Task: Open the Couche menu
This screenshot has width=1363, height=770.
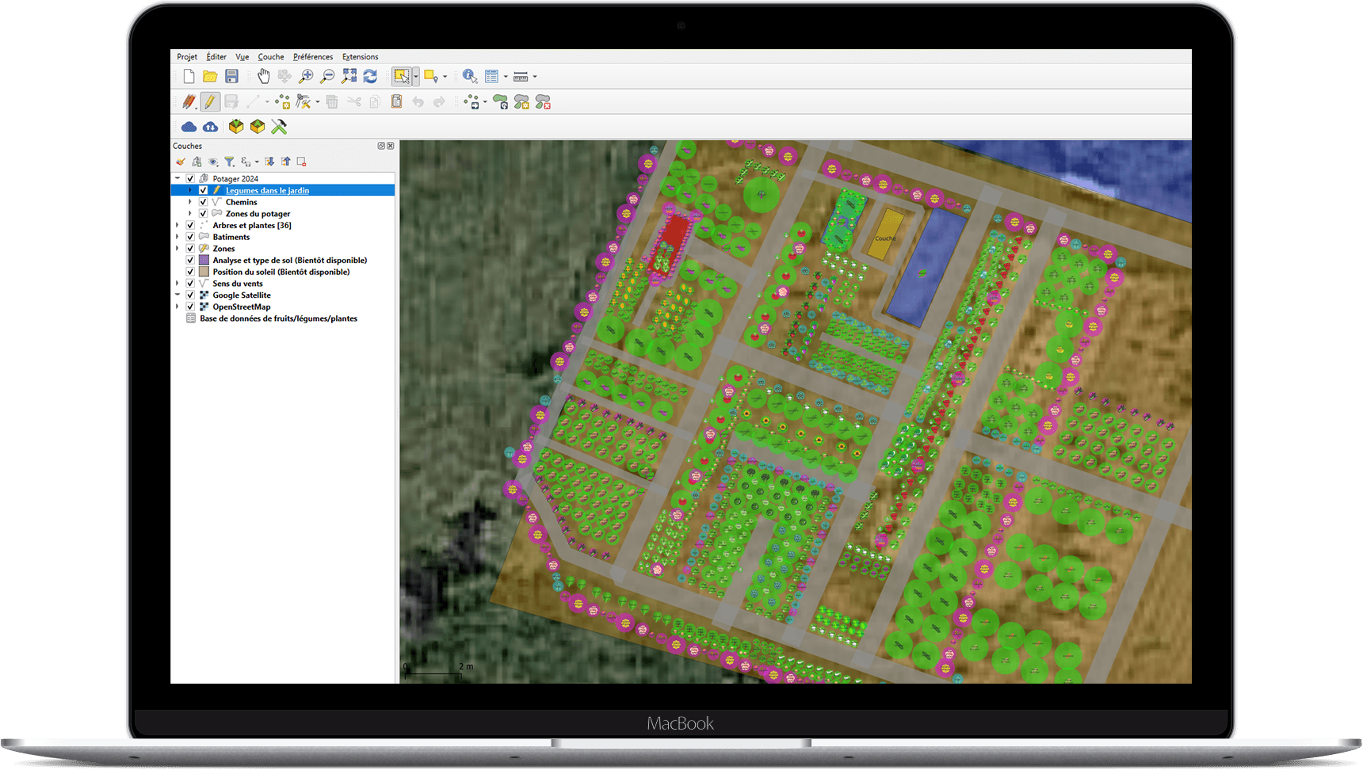Action: 271,57
